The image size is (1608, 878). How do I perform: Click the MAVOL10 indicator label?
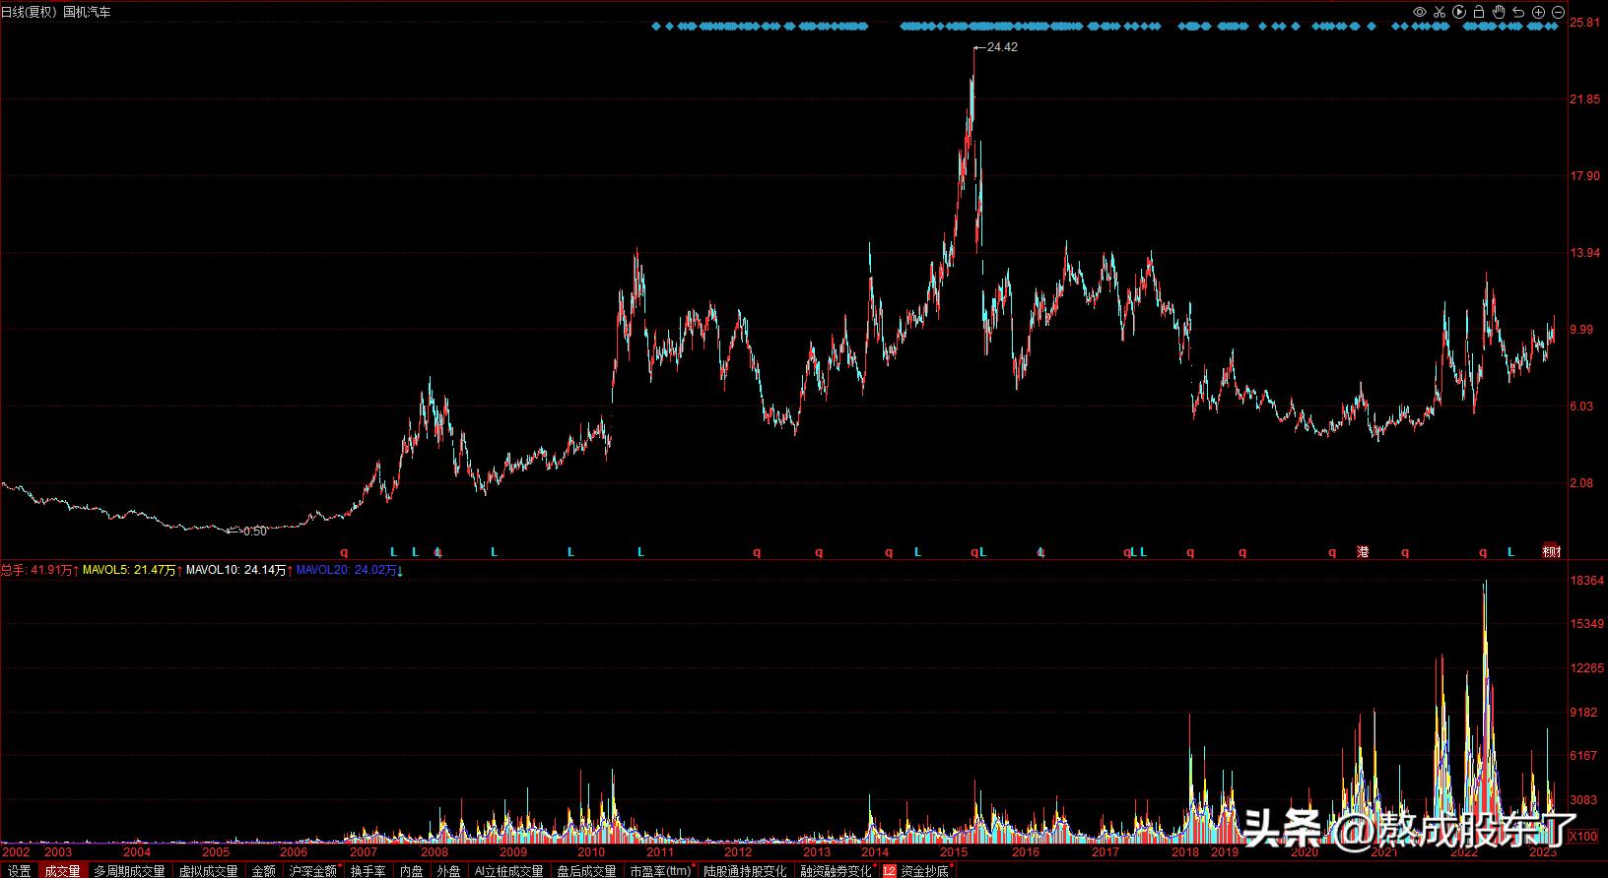pyautogui.click(x=235, y=570)
